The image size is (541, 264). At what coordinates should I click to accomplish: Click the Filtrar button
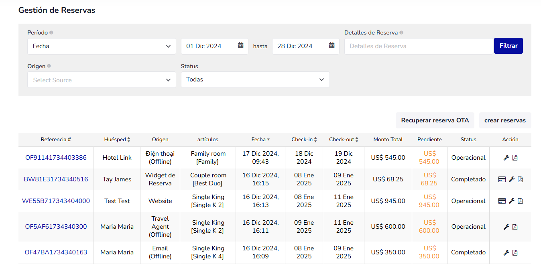(x=508, y=46)
